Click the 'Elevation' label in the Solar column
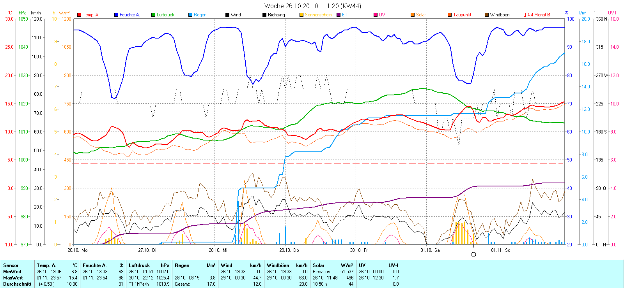624x288 pixels. pyautogui.click(x=321, y=272)
